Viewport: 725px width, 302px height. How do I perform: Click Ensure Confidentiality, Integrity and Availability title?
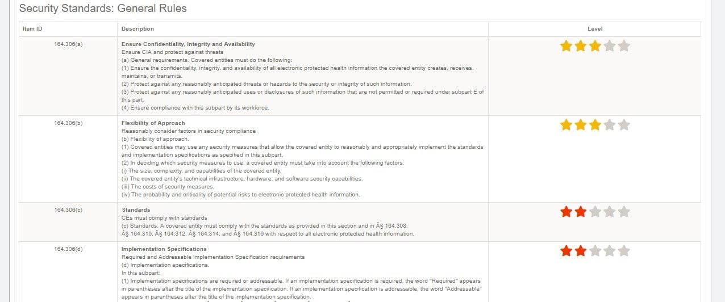coord(188,44)
